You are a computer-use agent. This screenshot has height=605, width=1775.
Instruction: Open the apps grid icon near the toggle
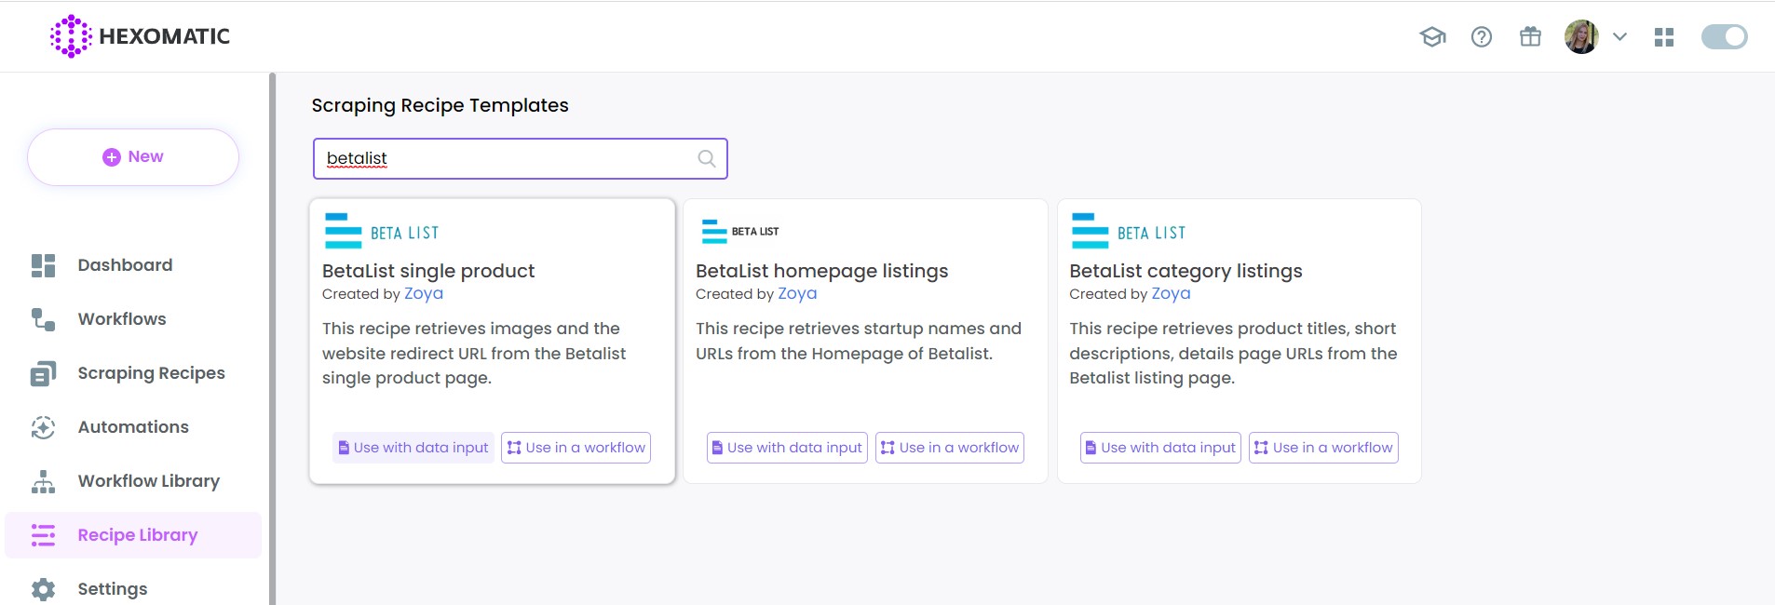click(1666, 36)
